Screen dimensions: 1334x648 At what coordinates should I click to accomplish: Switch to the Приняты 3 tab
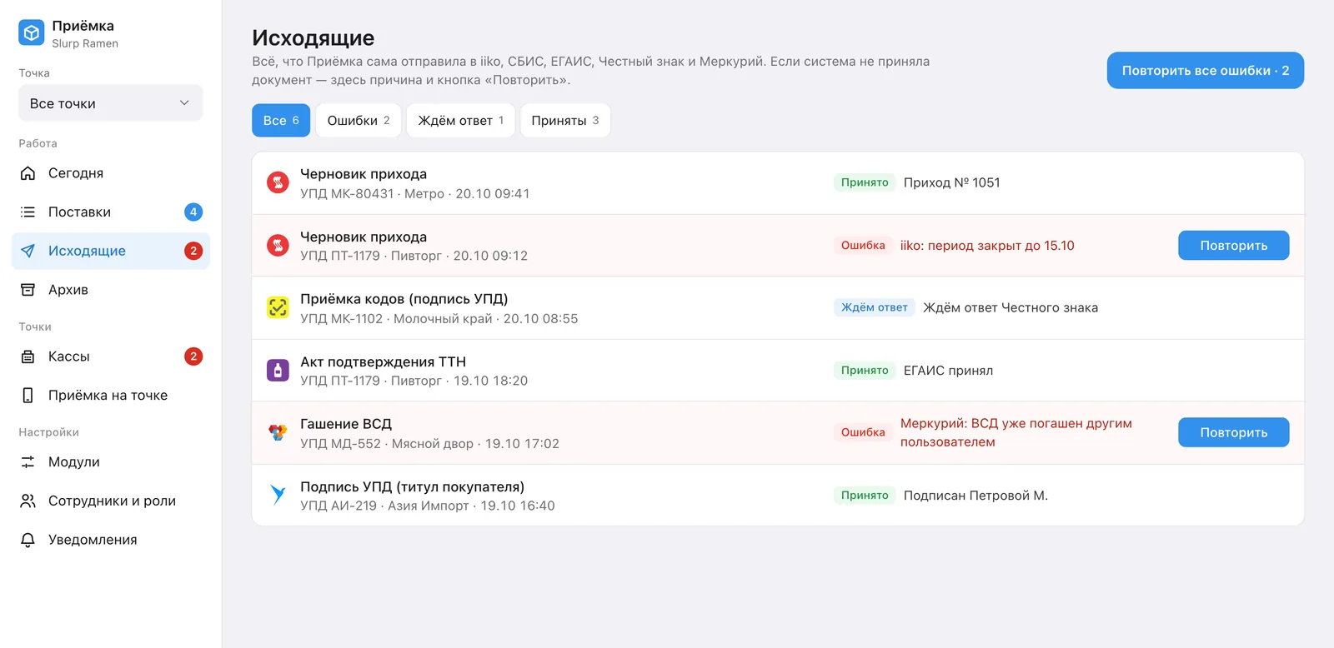point(565,120)
